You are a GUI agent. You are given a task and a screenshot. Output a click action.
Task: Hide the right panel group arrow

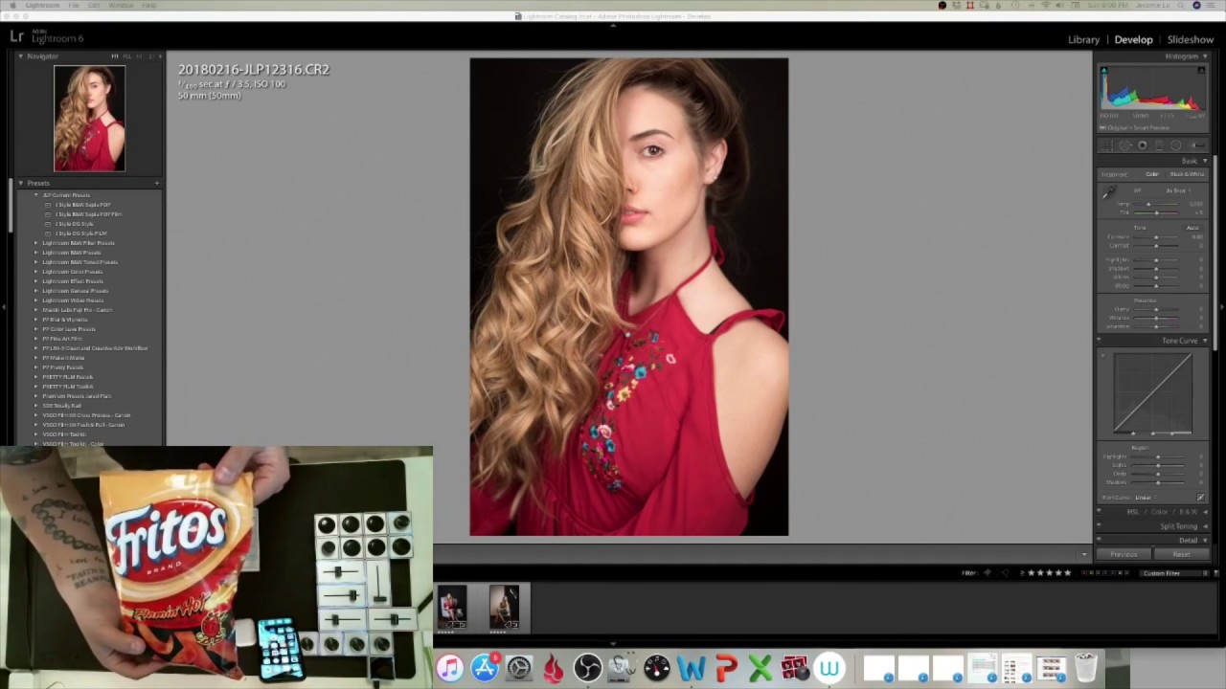tap(1222, 306)
